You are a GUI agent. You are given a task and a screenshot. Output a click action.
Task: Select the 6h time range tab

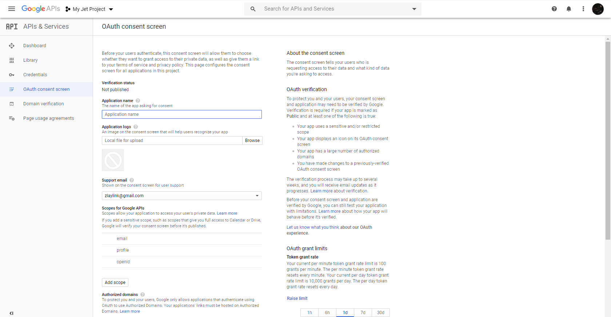(327, 313)
